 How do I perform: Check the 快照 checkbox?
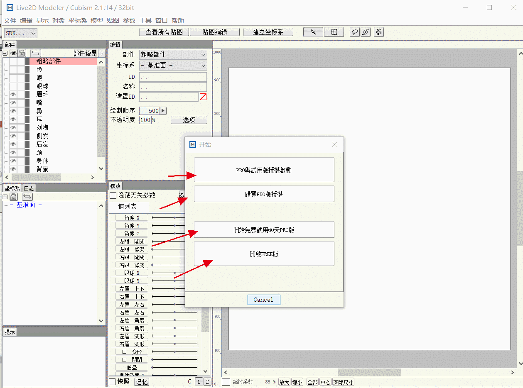pos(112,381)
